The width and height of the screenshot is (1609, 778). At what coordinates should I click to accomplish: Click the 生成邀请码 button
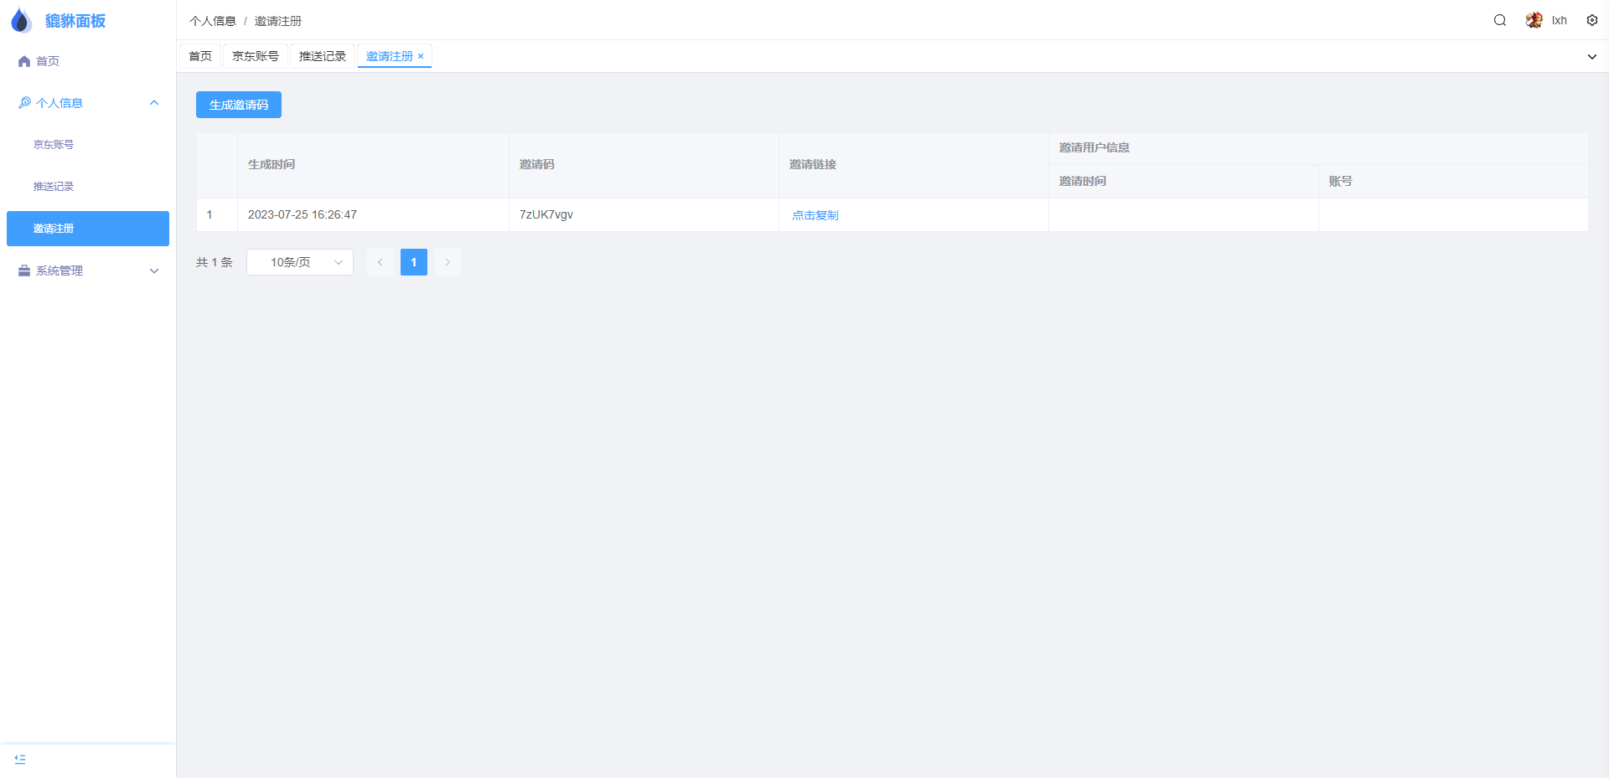coord(238,104)
